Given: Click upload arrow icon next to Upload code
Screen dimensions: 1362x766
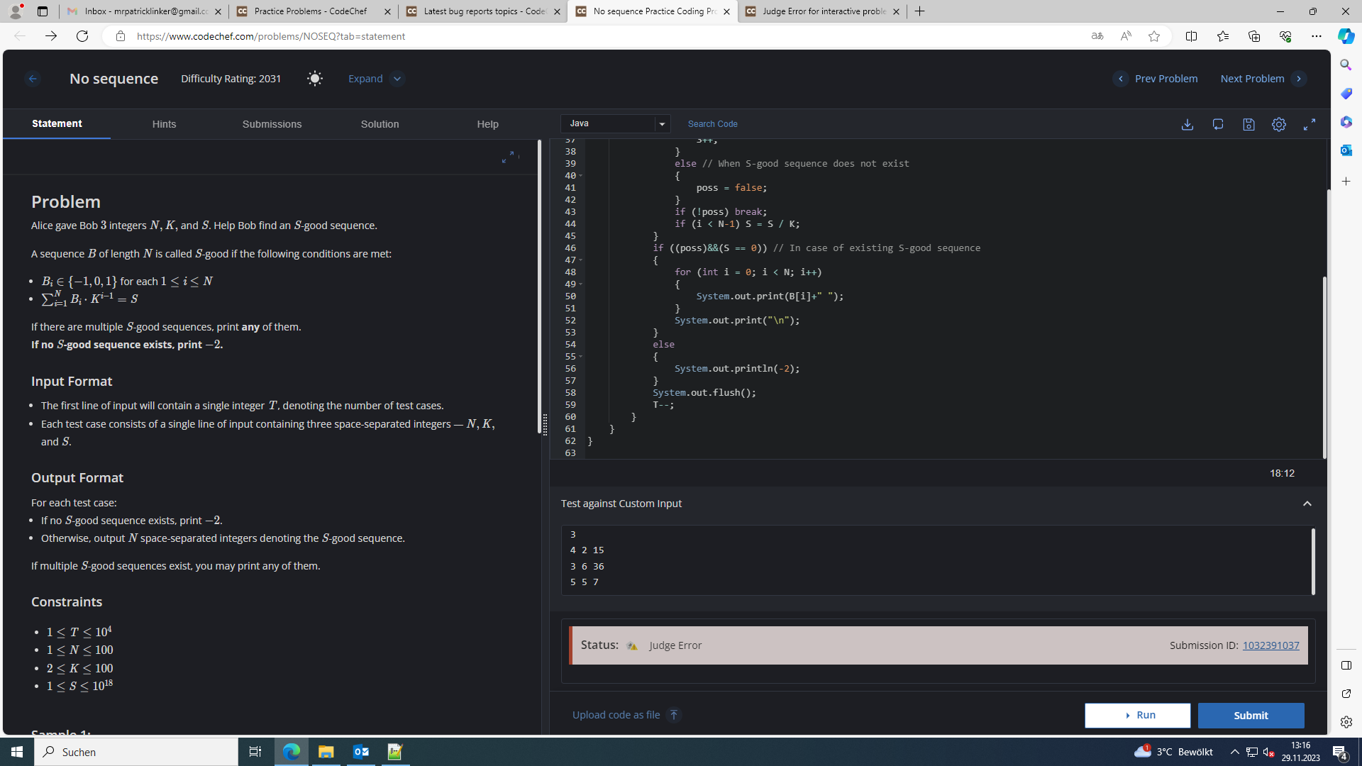Looking at the screenshot, I should tap(674, 715).
